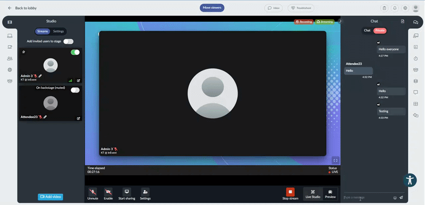Click the LIVE status indicator
Image resolution: width=425 pixels, height=205 pixels.
click(x=333, y=172)
